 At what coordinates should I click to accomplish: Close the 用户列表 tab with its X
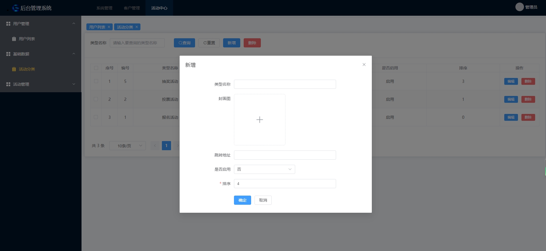(x=109, y=27)
